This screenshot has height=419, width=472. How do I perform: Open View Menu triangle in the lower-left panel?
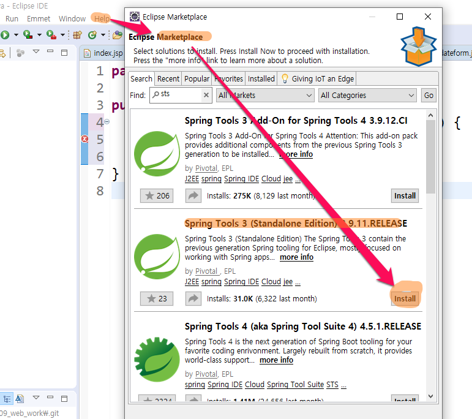[36, 398]
